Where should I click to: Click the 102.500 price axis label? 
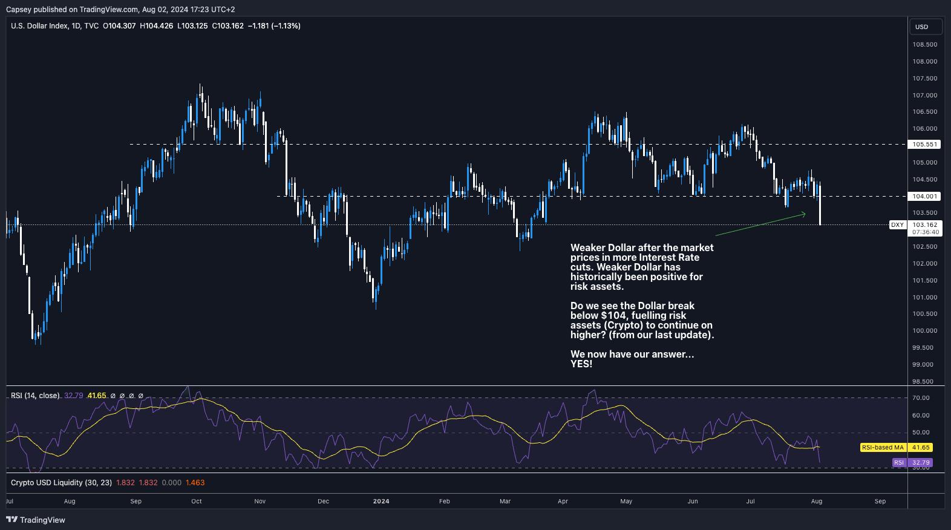click(x=925, y=247)
